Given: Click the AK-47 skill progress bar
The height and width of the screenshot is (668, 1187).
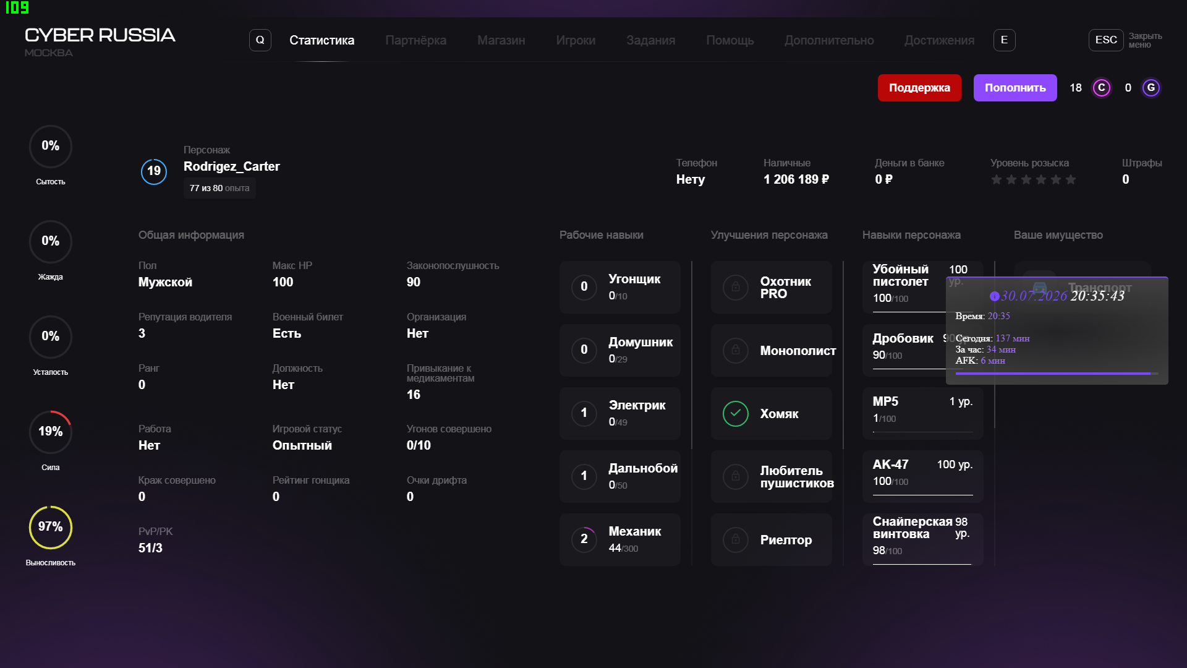Looking at the screenshot, I should tap(923, 495).
